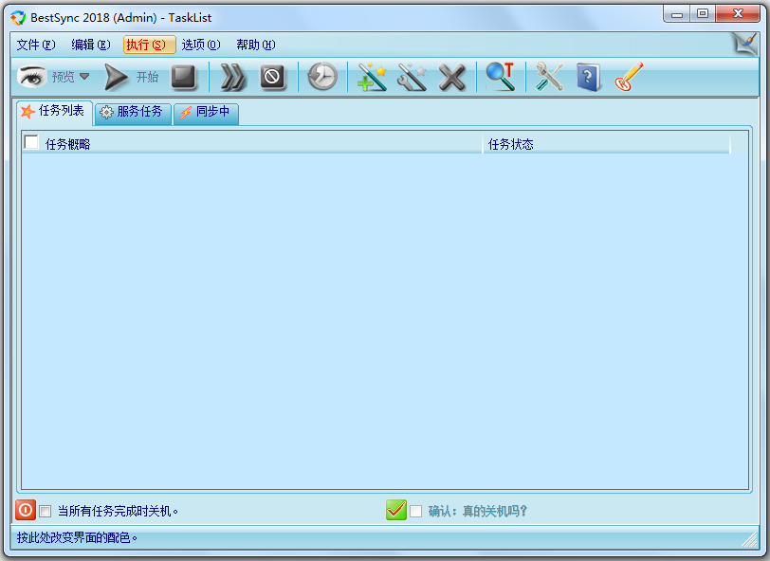Switch to the 服务任务 tab
770x561 pixels.
(x=133, y=113)
